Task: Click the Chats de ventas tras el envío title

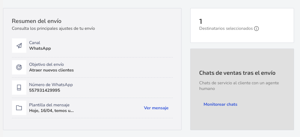Action: pyautogui.click(x=237, y=73)
